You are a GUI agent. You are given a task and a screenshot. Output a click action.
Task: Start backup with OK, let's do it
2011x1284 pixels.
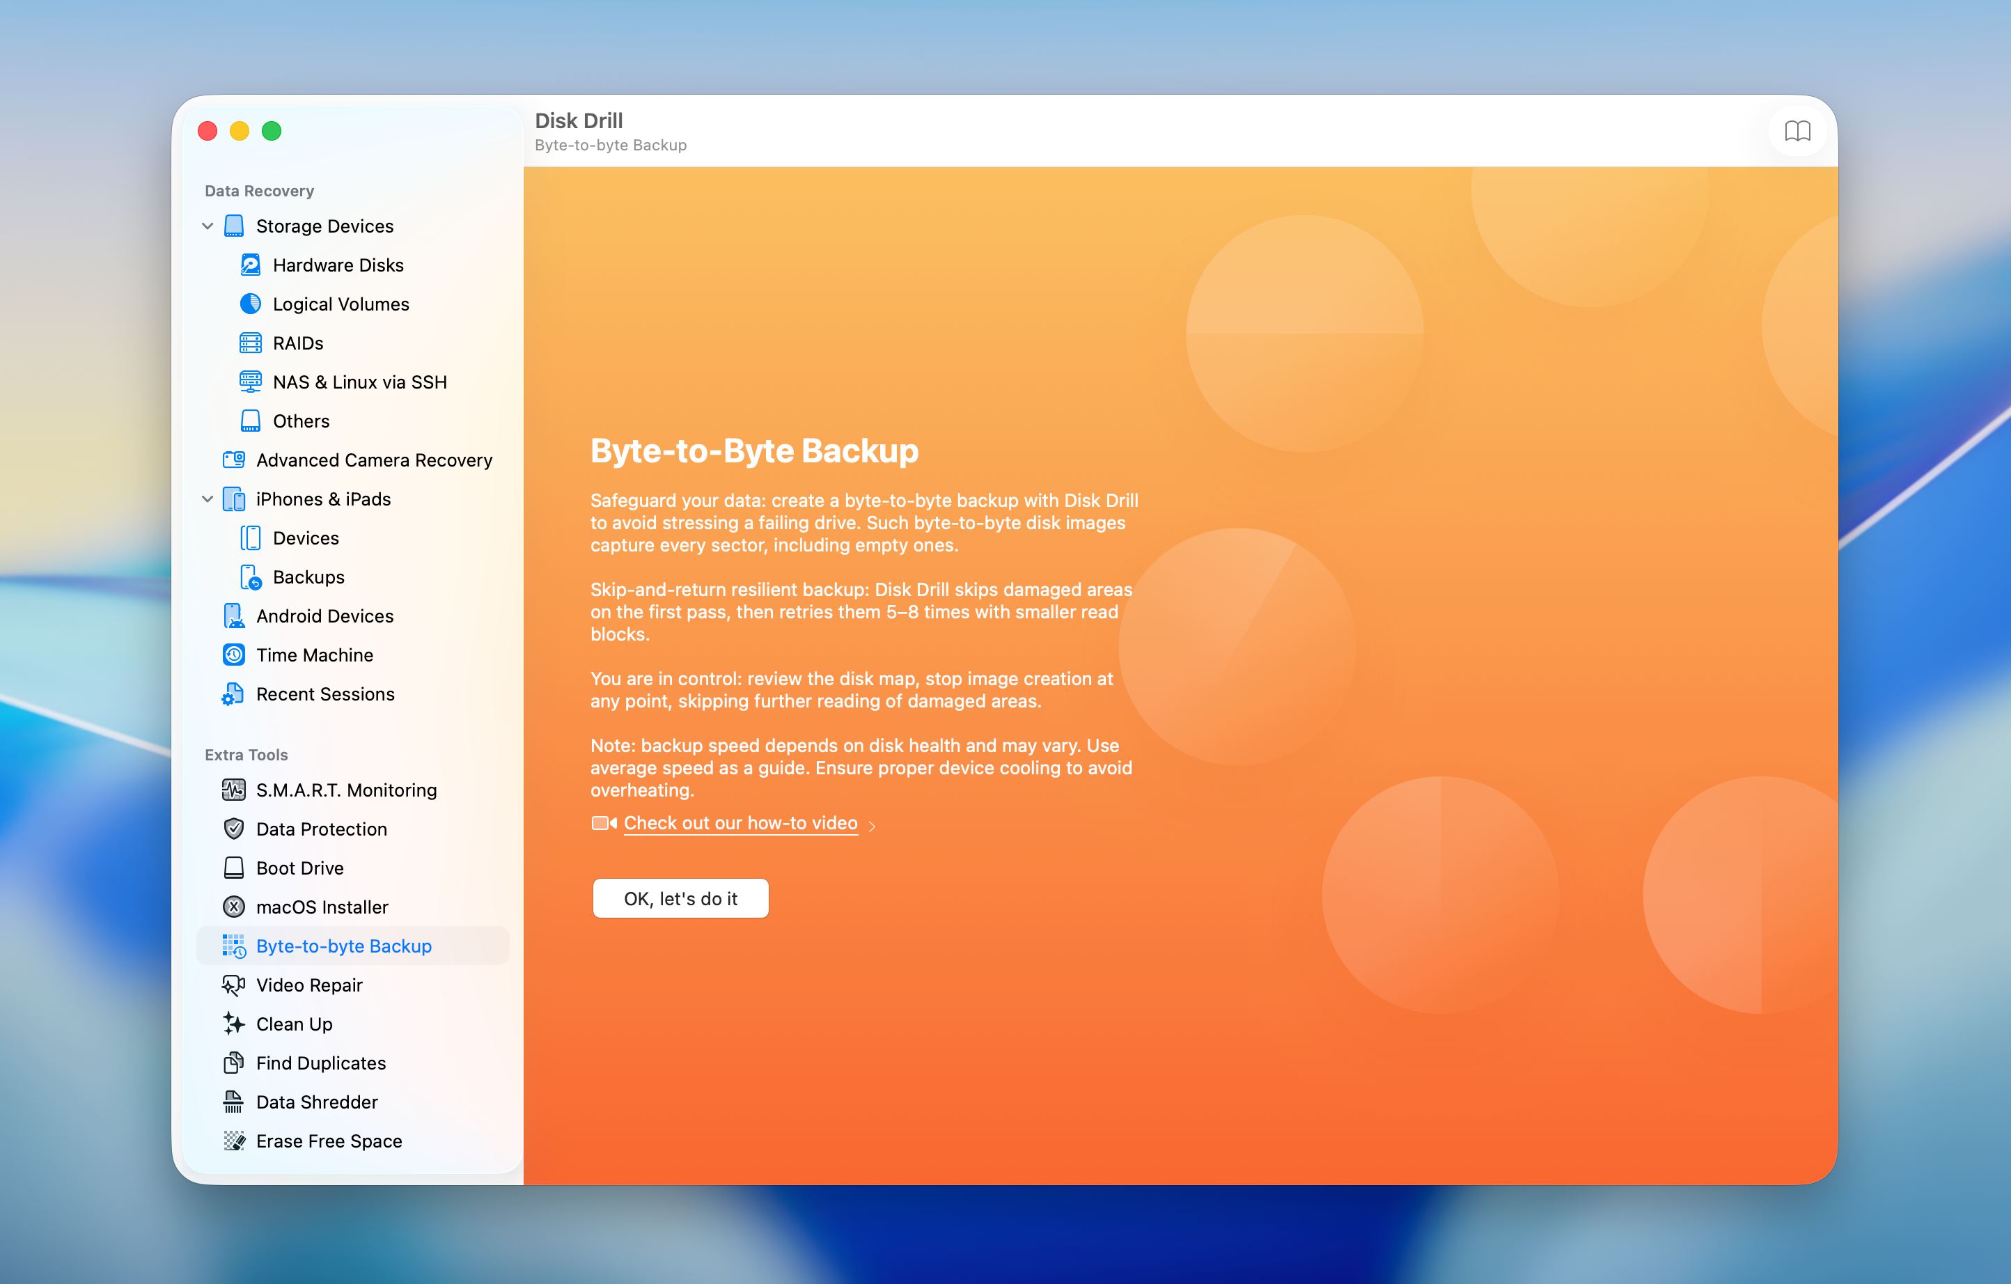coord(680,898)
